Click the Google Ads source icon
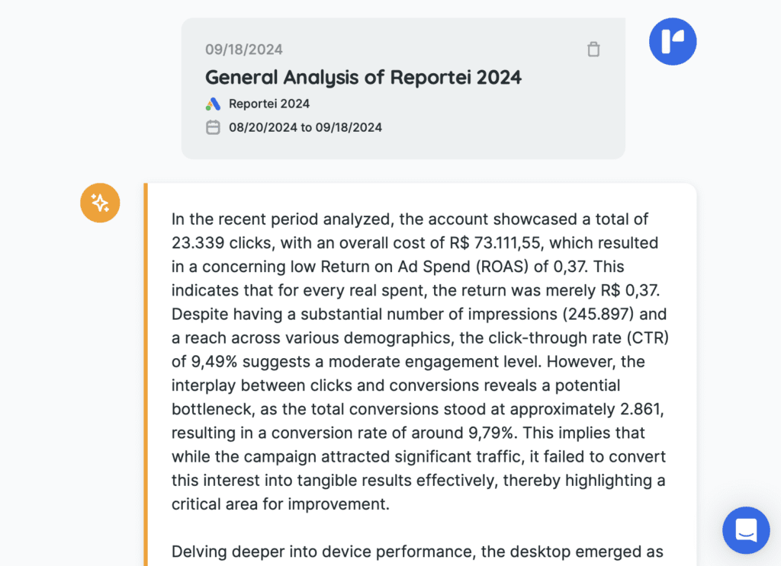 (214, 104)
